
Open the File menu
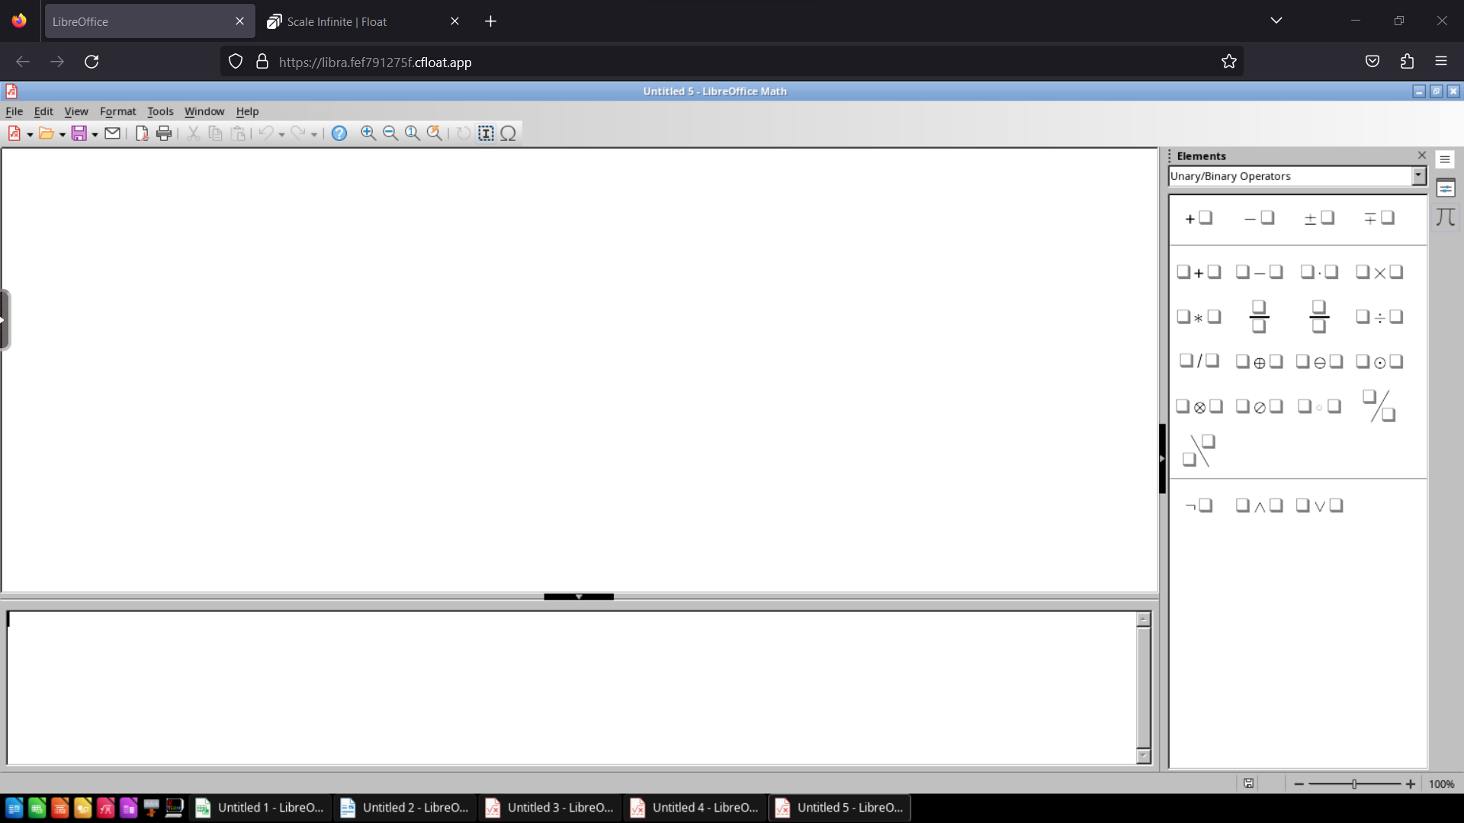click(14, 111)
